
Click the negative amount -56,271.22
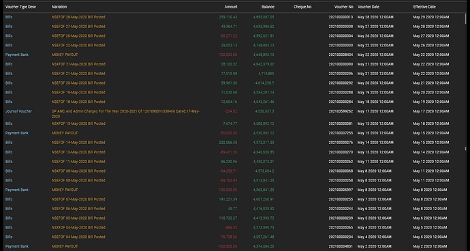pyautogui.click(x=228, y=35)
